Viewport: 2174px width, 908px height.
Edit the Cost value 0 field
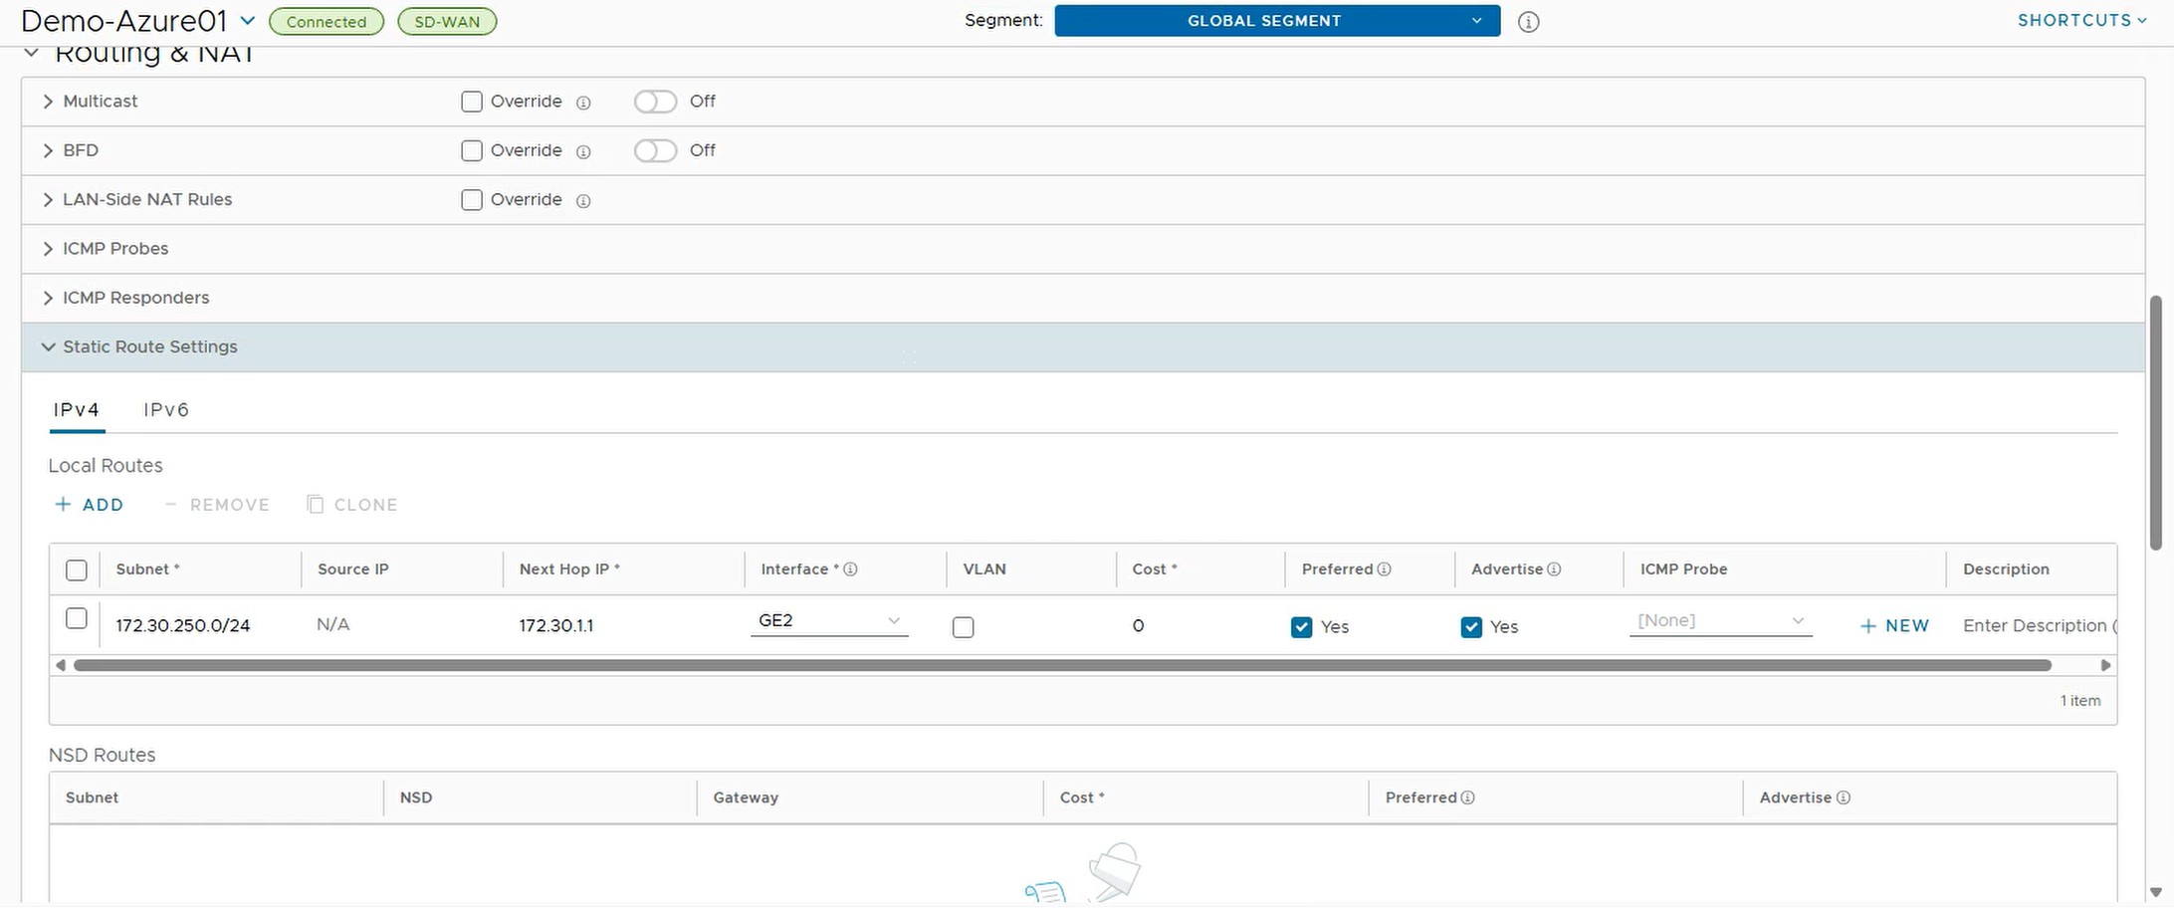click(x=1138, y=626)
